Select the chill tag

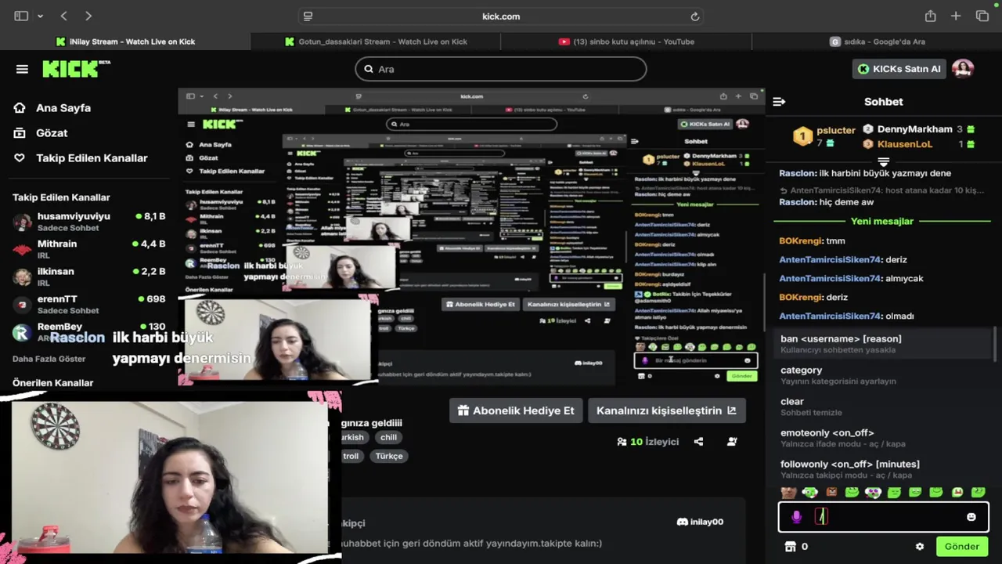[x=388, y=437]
